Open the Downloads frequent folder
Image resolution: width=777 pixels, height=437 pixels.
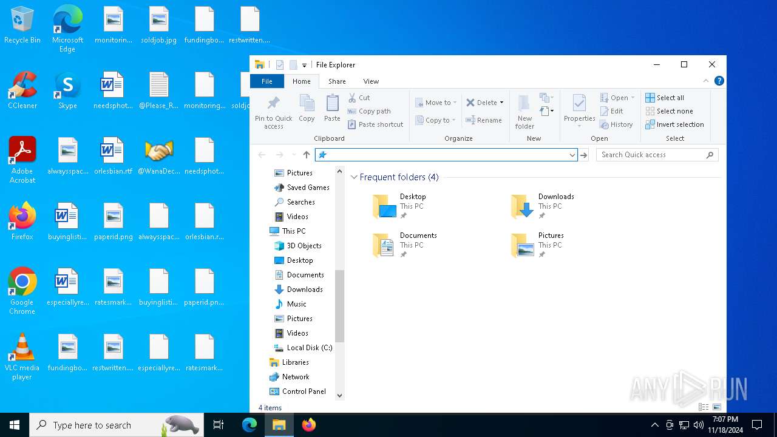543,206
